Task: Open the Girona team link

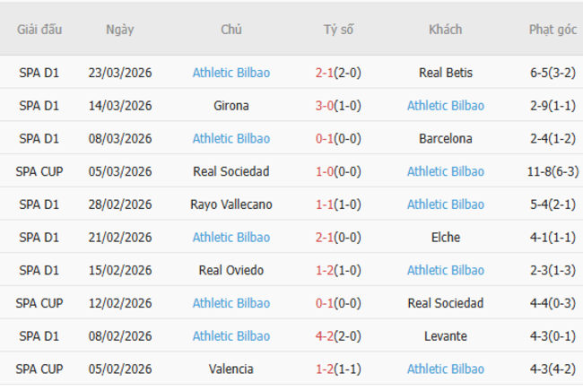Action: coord(231,106)
